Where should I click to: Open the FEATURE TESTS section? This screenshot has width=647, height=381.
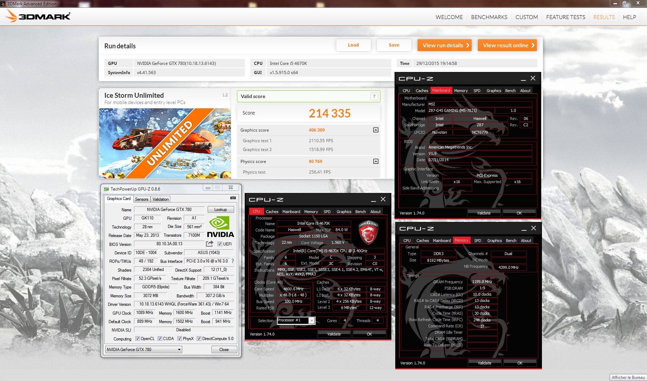click(566, 17)
